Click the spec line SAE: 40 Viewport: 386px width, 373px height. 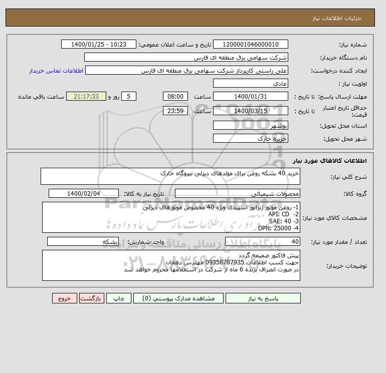click(284, 221)
